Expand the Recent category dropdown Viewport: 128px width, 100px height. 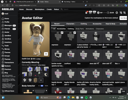point(58,24)
